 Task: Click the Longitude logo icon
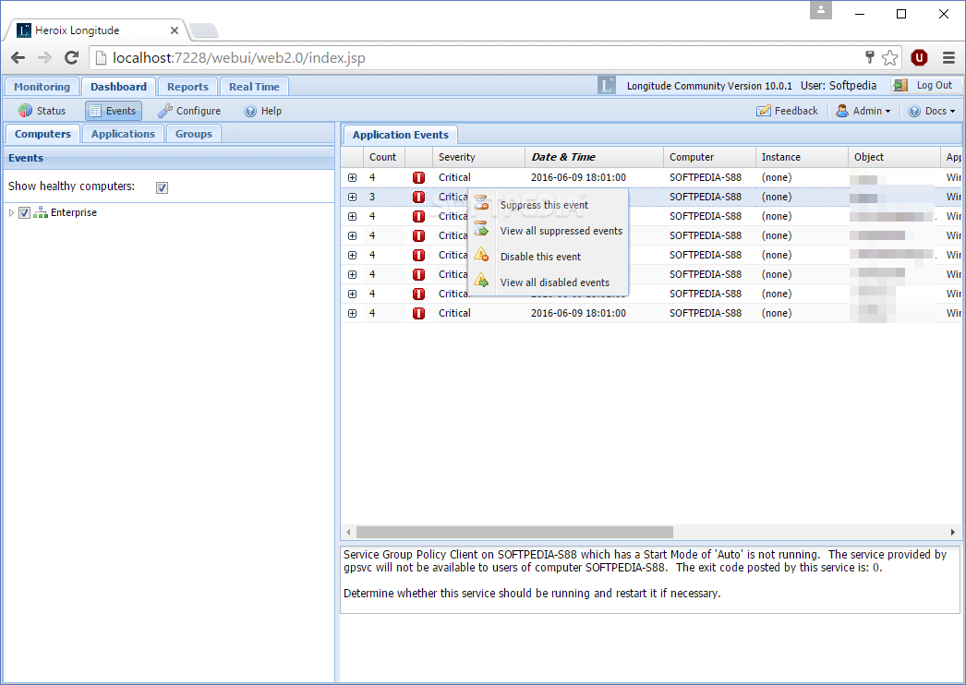pyautogui.click(x=606, y=85)
